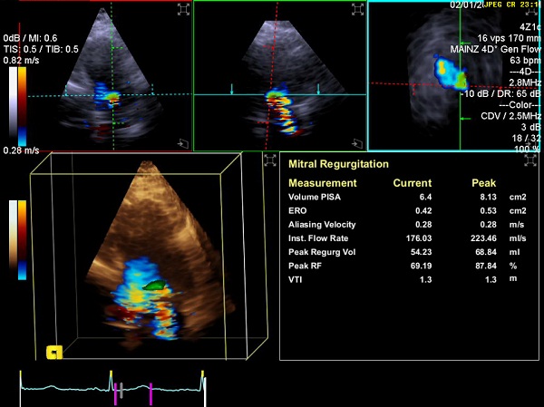Viewport: 544px width, 407px height.
Task: Click the Measurement column header
Action: point(323,183)
